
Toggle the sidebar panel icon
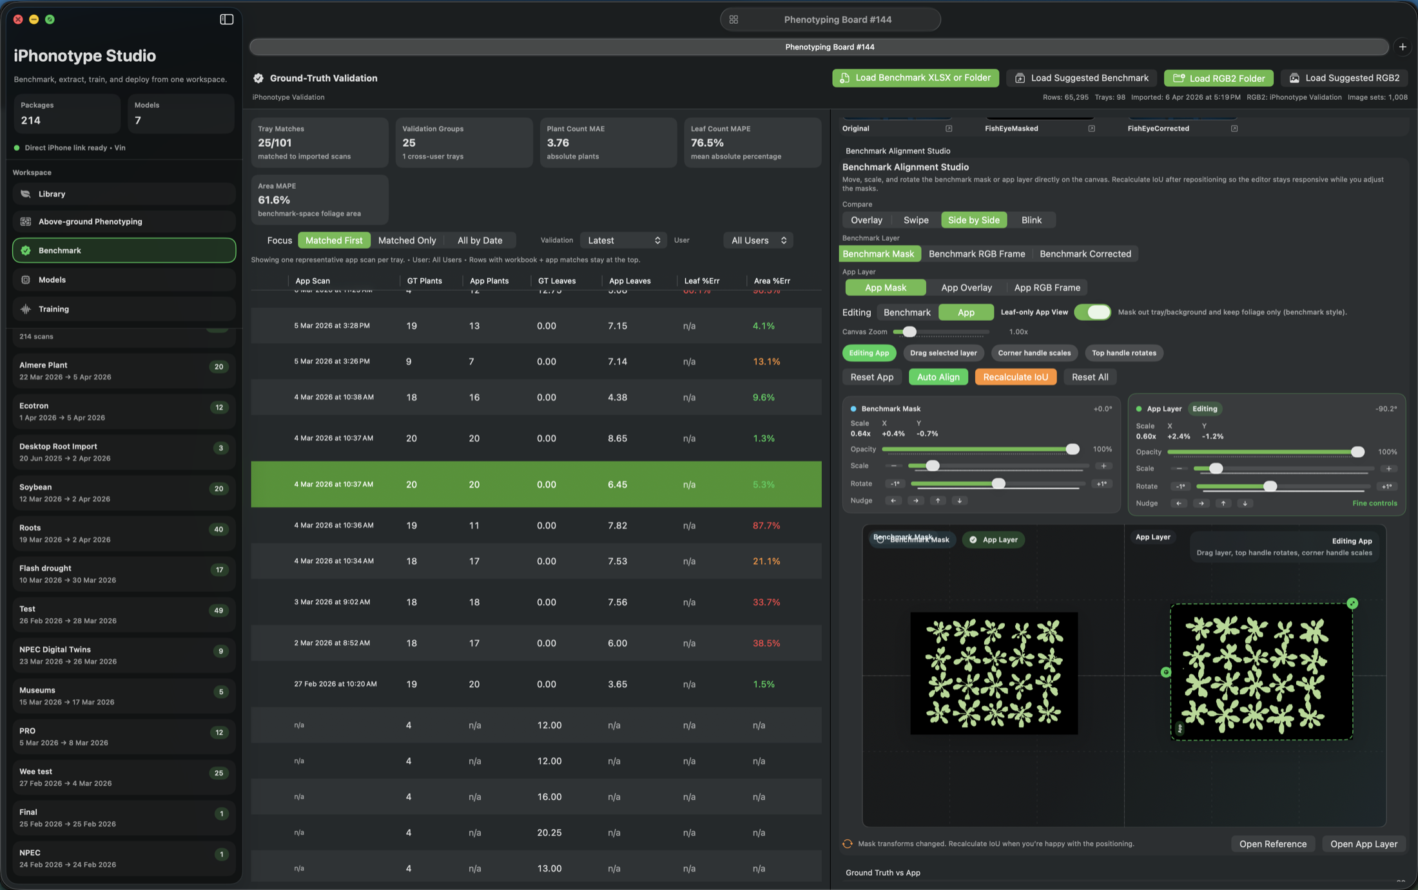click(x=226, y=19)
